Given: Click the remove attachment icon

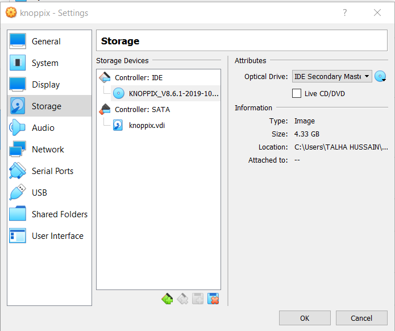Looking at the screenshot, I should pos(213,299).
